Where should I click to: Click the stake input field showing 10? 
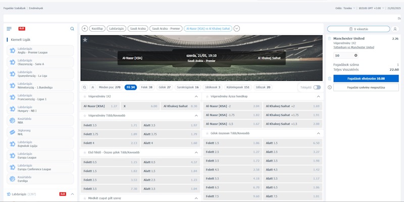345,56
